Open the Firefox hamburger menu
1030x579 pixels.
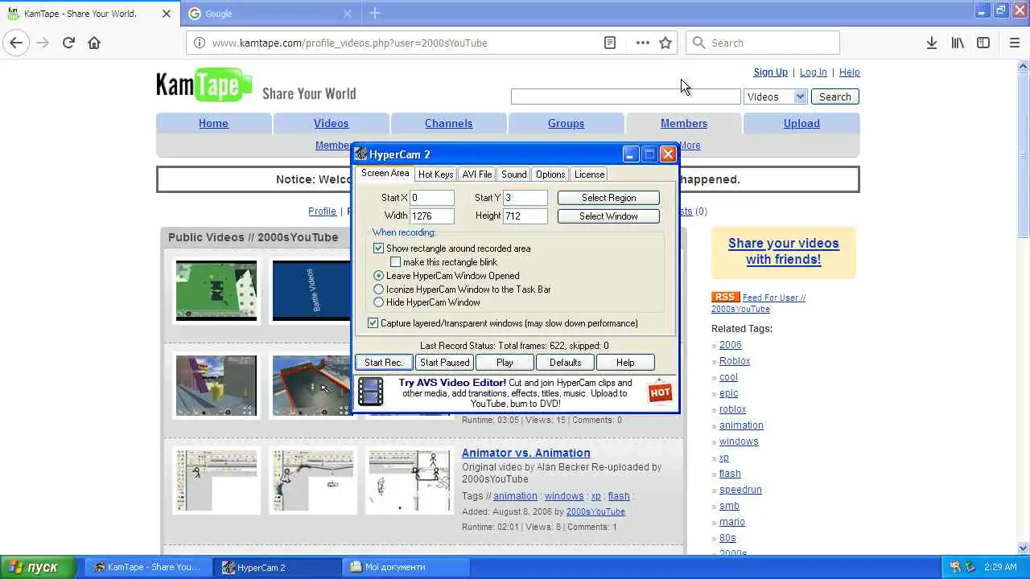(x=1014, y=43)
